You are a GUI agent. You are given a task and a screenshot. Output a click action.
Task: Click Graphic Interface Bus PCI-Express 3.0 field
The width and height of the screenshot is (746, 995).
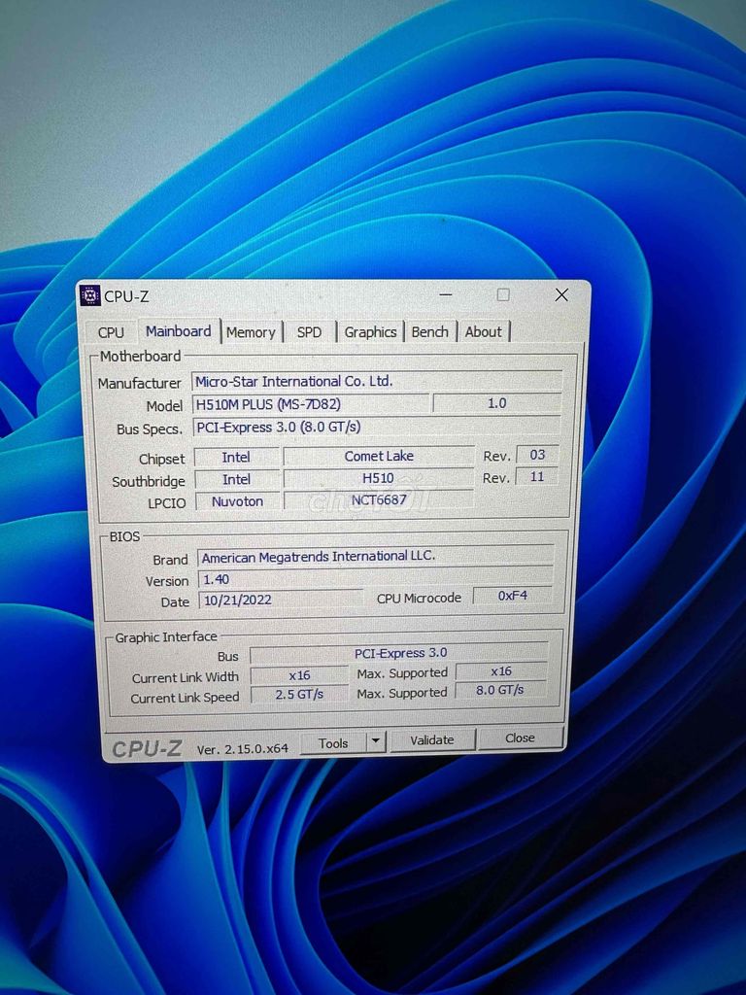point(399,653)
